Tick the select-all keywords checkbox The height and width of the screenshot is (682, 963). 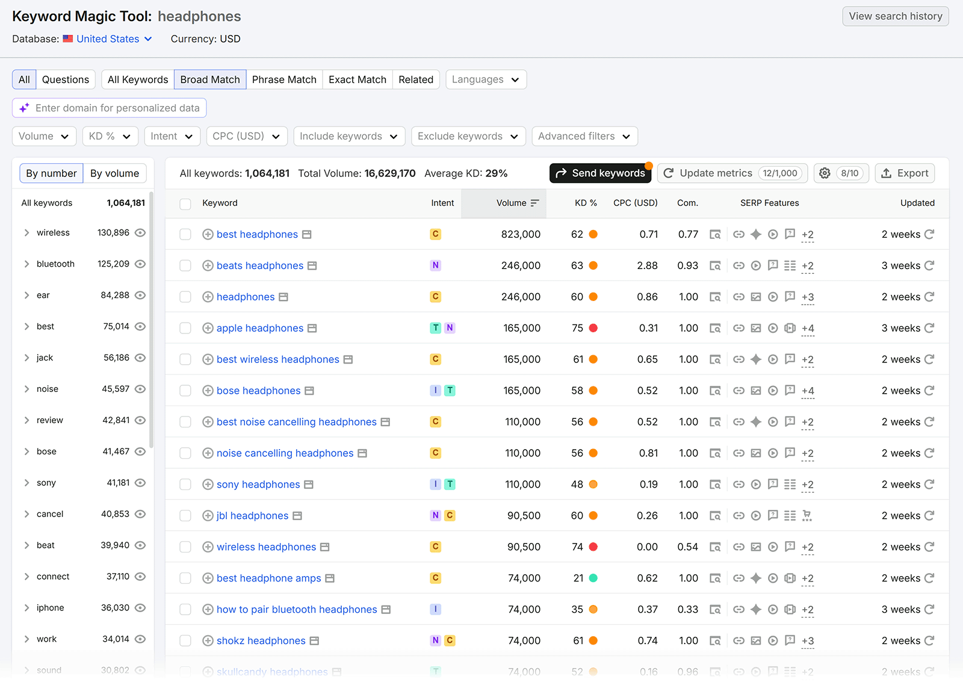[x=185, y=203]
